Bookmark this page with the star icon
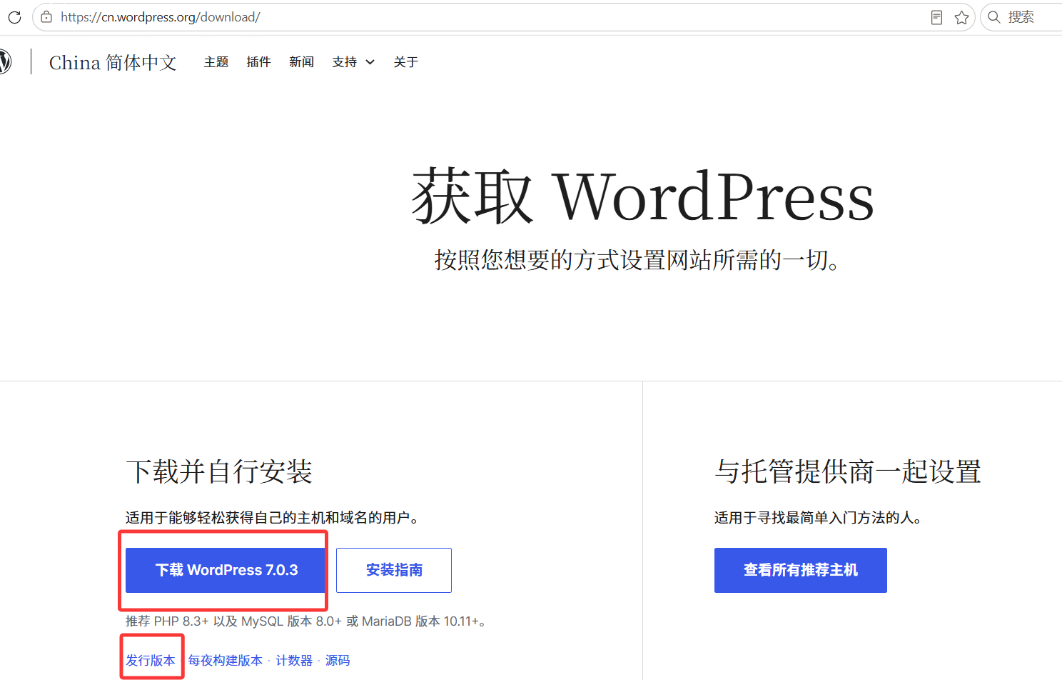 961,18
